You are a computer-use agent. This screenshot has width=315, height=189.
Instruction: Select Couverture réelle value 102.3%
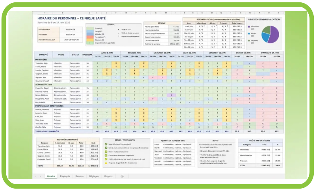[174, 41]
